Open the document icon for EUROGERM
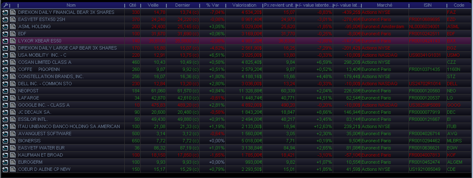The image size is (473, 178). [x=13, y=162]
